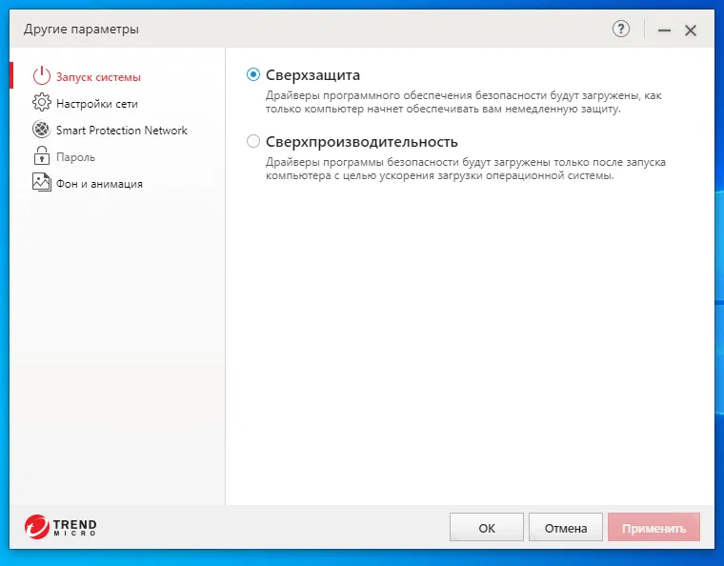Click the Отмена button
The image size is (724, 566).
click(566, 527)
